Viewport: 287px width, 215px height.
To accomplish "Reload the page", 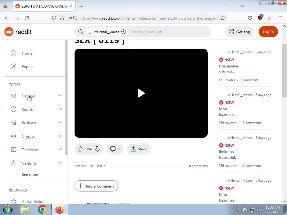I will coord(27,18).
